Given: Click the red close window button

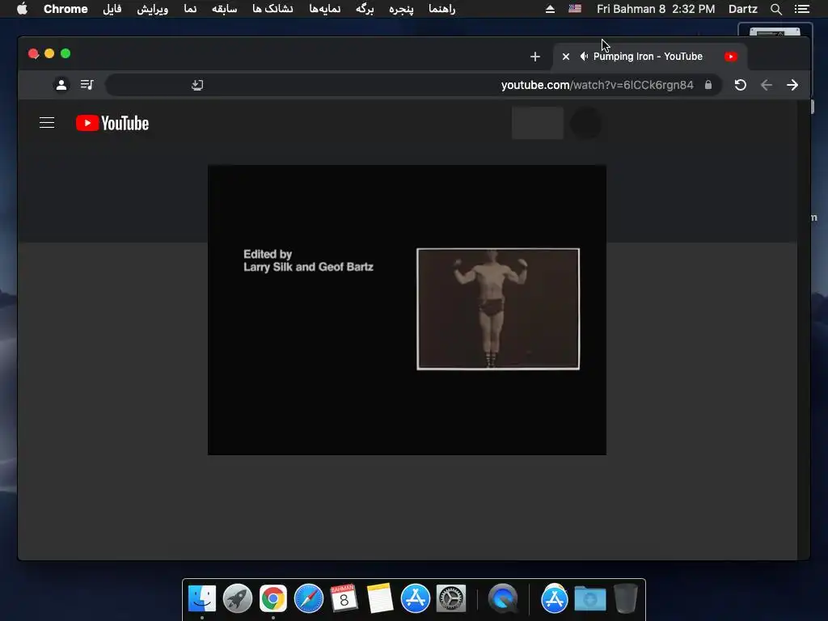Looking at the screenshot, I should point(33,53).
